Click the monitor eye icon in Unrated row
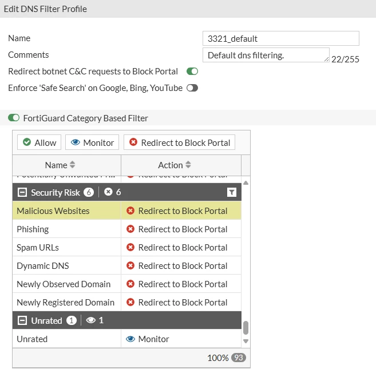 click(130, 339)
